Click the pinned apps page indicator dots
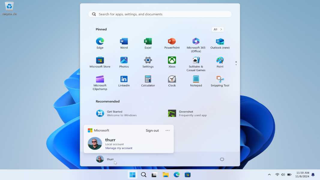320x180 pixels. tap(236, 63)
